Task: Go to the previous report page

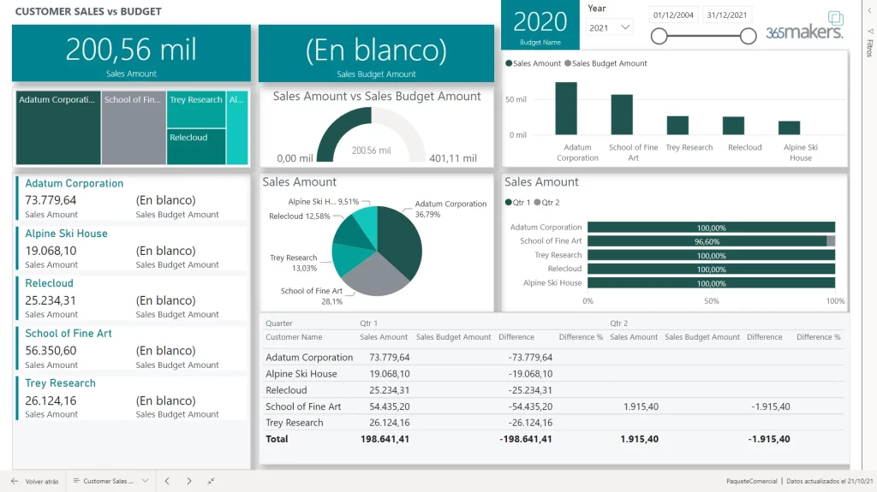Action: click(x=168, y=482)
